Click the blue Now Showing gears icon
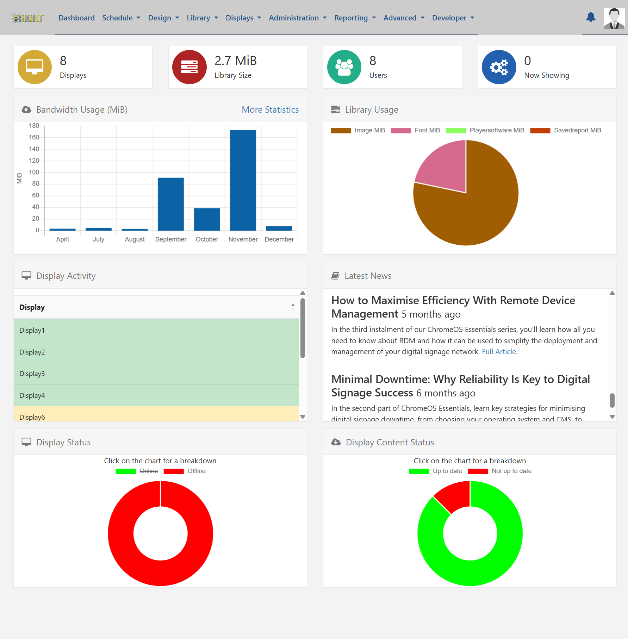The image size is (628, 639). 499,67
